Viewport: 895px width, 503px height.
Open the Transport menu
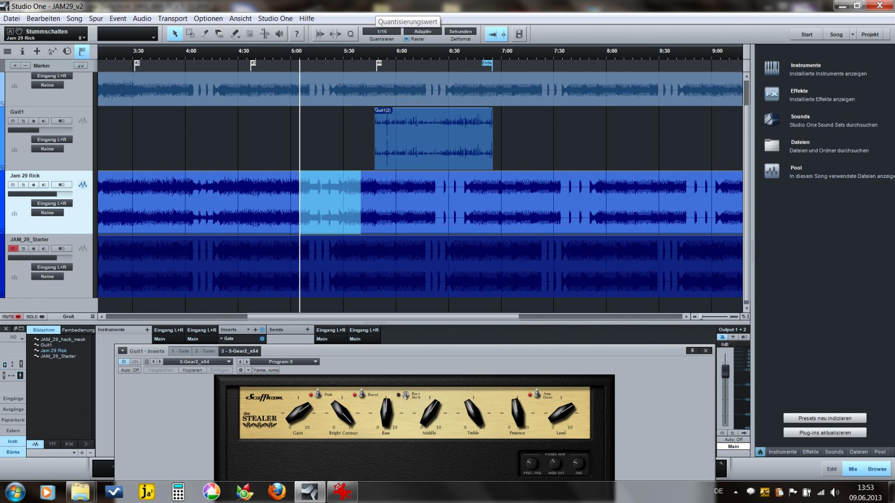coord(172,18)
